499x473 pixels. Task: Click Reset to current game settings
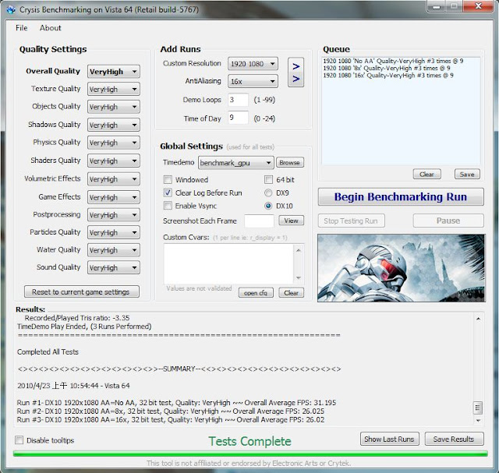[82, 291]
